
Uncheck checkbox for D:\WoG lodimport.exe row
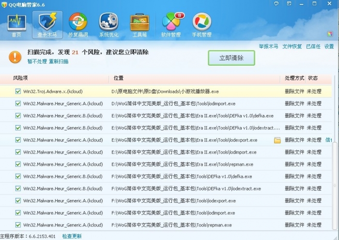[x=18, y=103]
